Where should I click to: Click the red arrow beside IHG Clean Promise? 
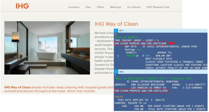pos(172,43)
